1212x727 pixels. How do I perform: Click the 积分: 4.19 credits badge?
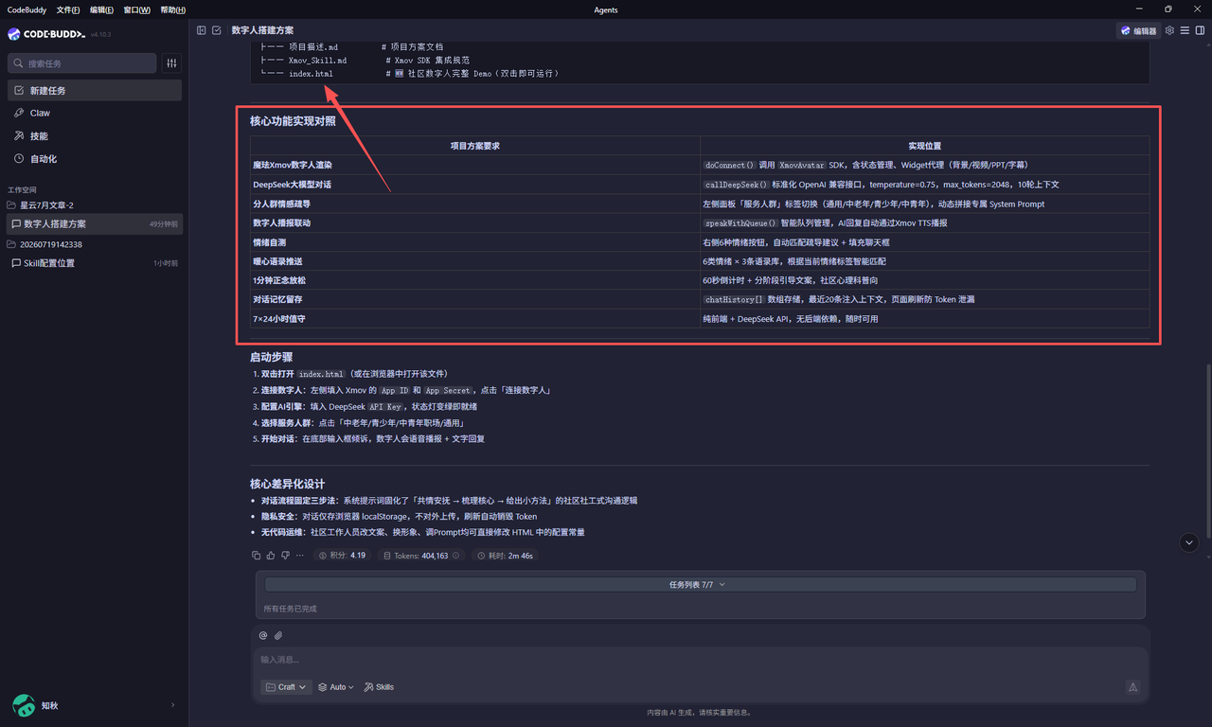point(343,556)
